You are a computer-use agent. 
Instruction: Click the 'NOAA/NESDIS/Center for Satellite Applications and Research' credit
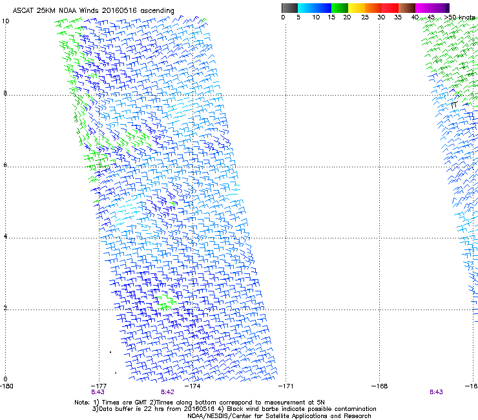point(279,416)
